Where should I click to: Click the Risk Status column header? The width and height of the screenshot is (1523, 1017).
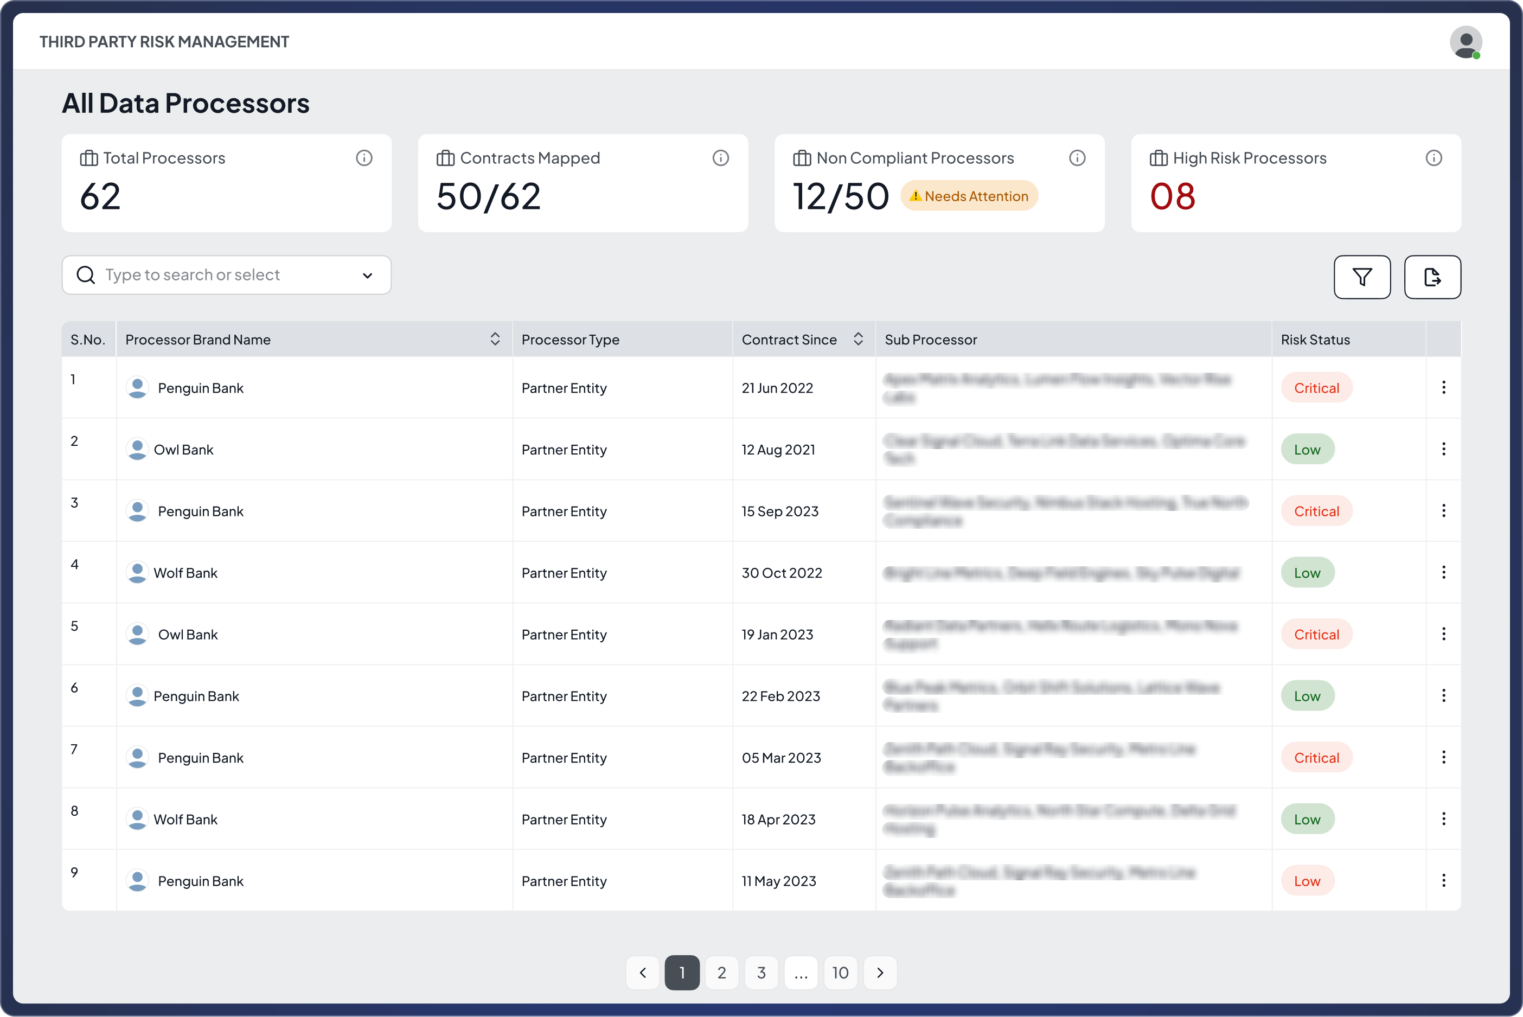click(1315, 339)
